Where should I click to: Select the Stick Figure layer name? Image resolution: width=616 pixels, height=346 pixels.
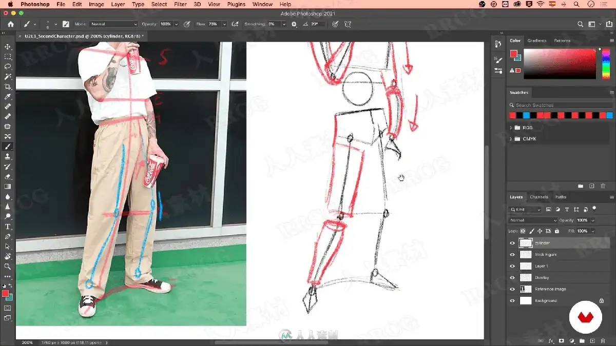(x=546, y=255)
